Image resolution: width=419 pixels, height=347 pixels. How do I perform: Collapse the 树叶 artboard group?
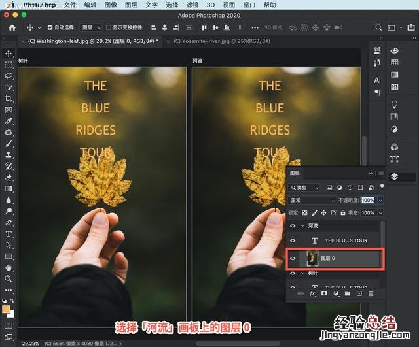(x=302, y=273)
